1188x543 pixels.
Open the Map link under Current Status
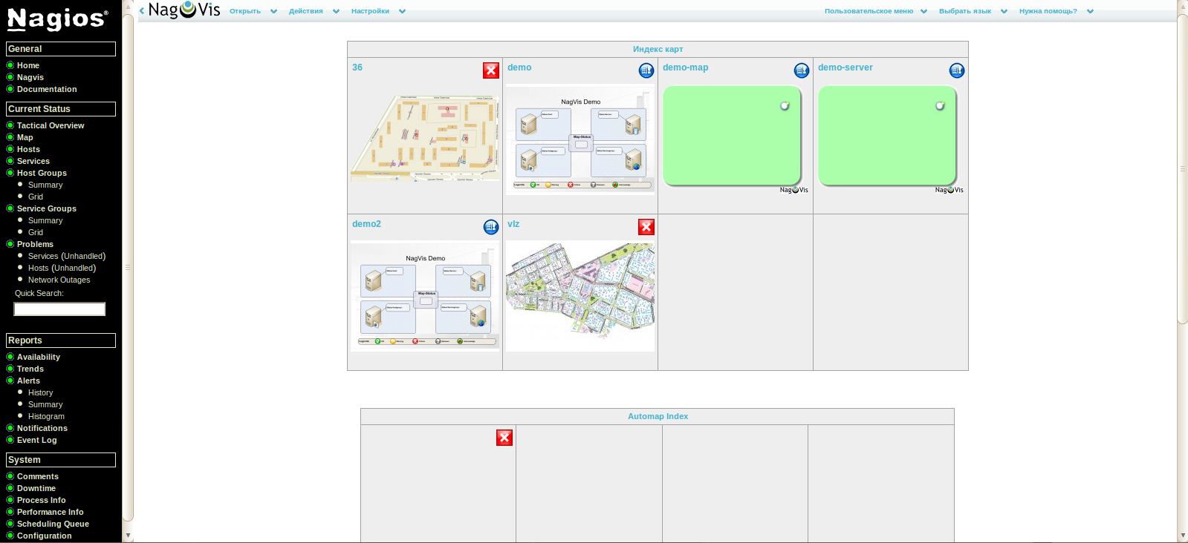coord(25,137)
